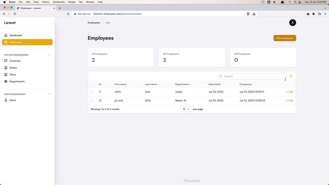Click the Brave Rewards triangle icon
Viewport: 329px width, 185px height.
pyautogui.click(x=254, y=14)
